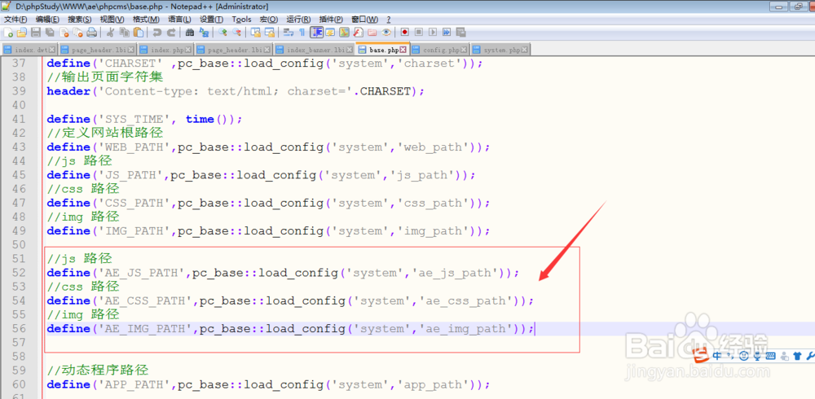Screen dimensions: 815x399
Task: Switch to the index_banner.lbi tab
Action: 315,50
